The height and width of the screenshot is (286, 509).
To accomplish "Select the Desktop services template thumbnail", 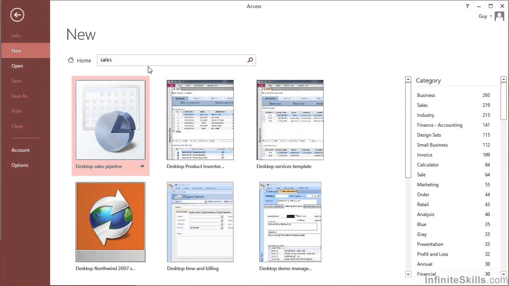I will pos(290,120).
